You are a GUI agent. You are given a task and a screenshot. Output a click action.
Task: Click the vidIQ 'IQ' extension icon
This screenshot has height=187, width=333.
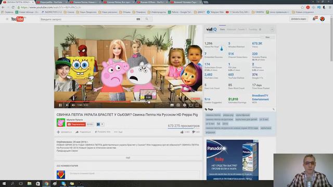tap(319, 7)
